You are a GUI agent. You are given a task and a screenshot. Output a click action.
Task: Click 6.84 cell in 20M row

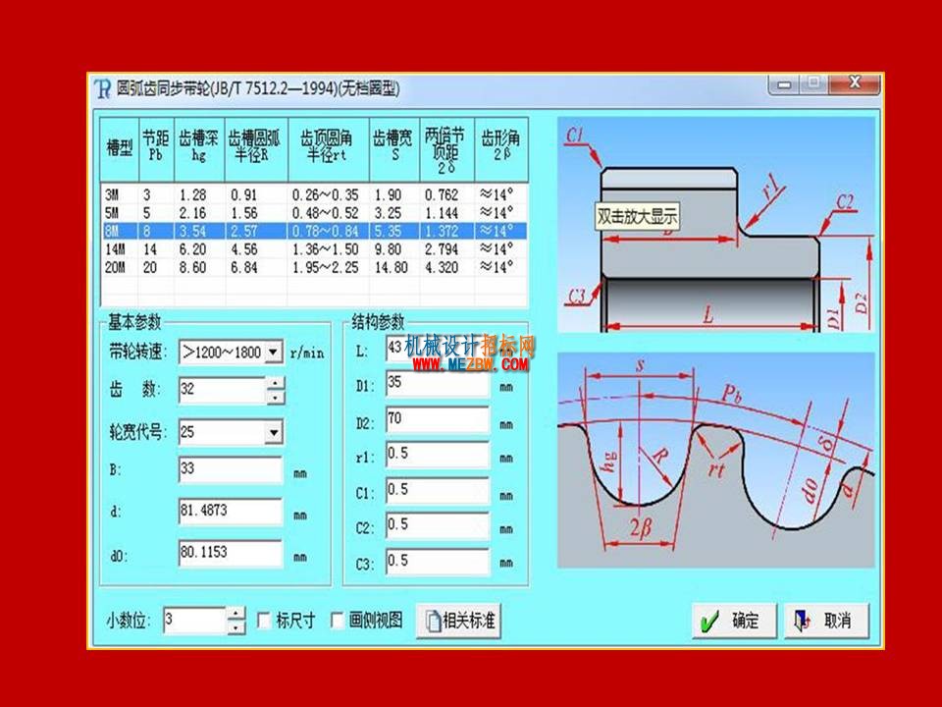click(244, 267)
